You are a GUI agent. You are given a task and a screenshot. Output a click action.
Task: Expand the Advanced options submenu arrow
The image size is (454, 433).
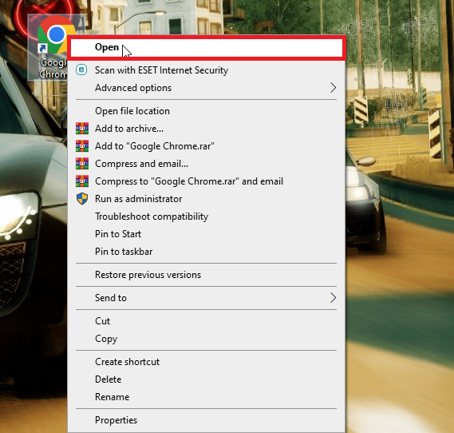click(x=333, y=88)
